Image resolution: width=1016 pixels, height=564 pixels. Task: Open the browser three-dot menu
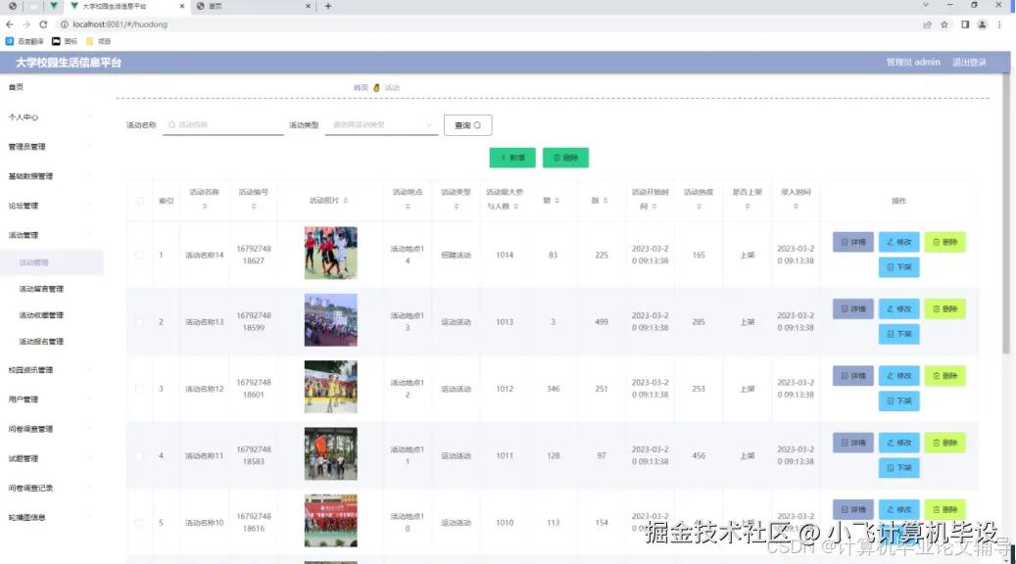(999, 24)
